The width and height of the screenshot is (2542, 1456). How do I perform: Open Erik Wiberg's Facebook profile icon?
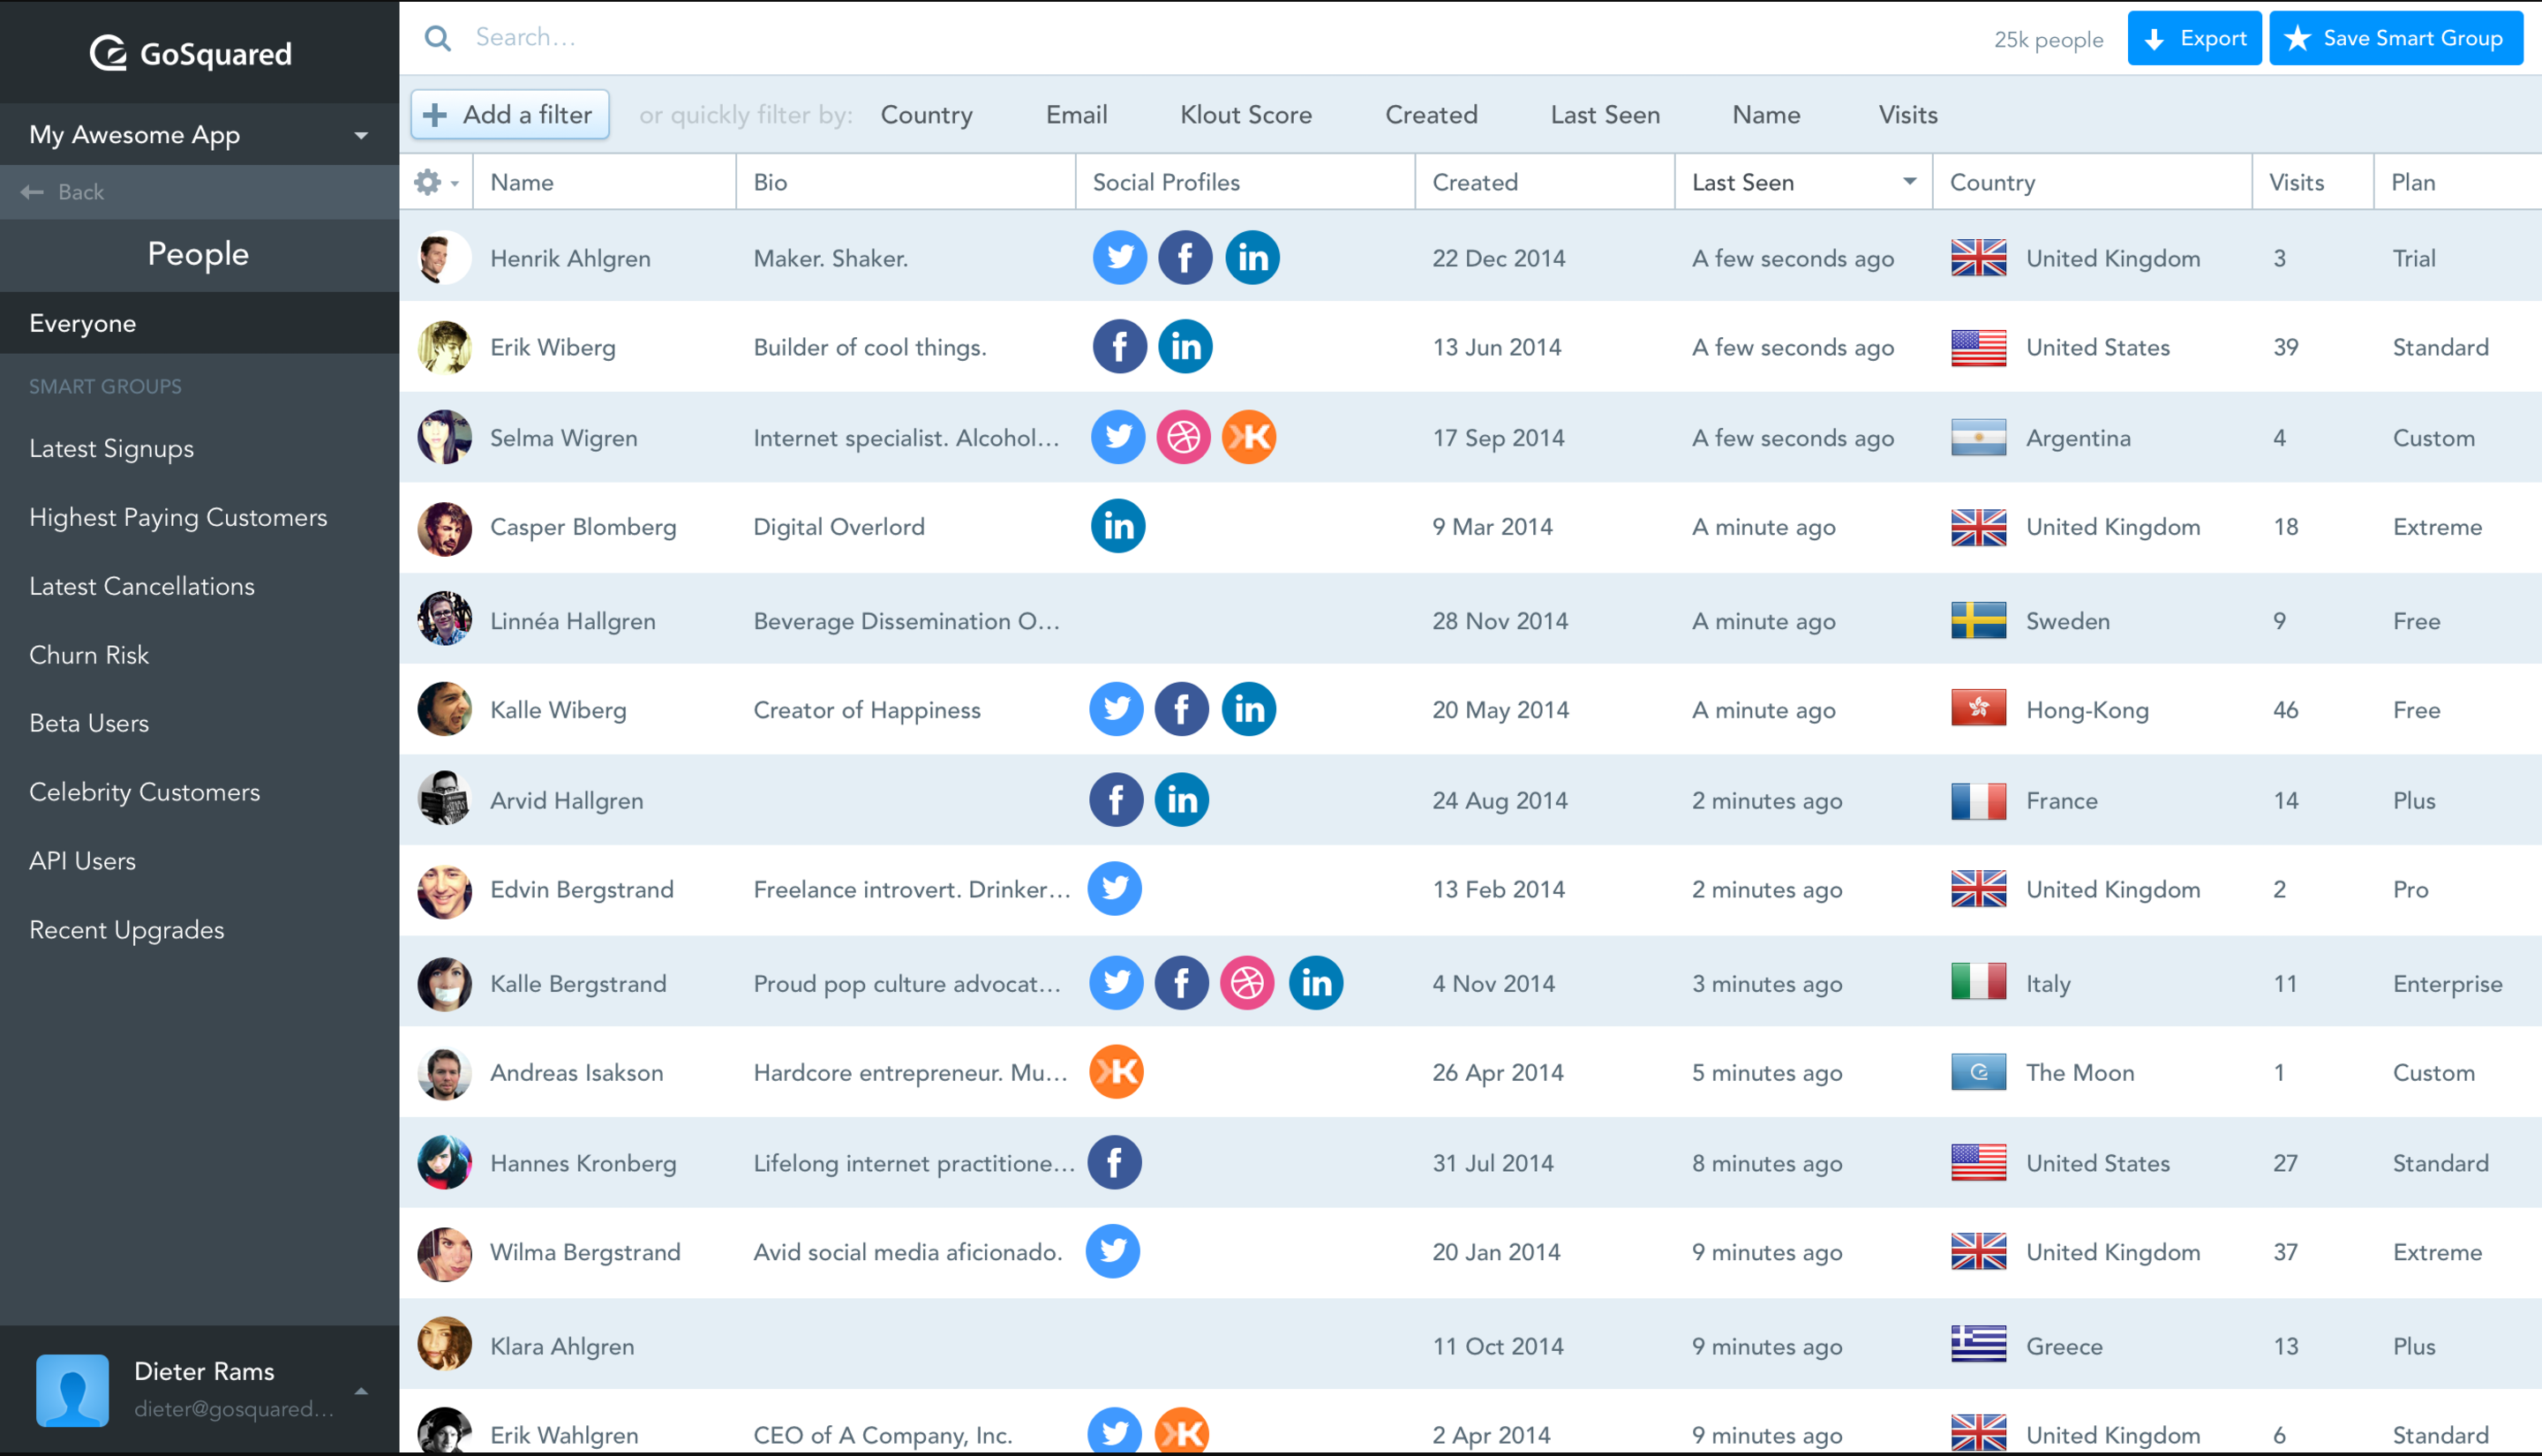pyautogui.click(x=1119, y=347)
